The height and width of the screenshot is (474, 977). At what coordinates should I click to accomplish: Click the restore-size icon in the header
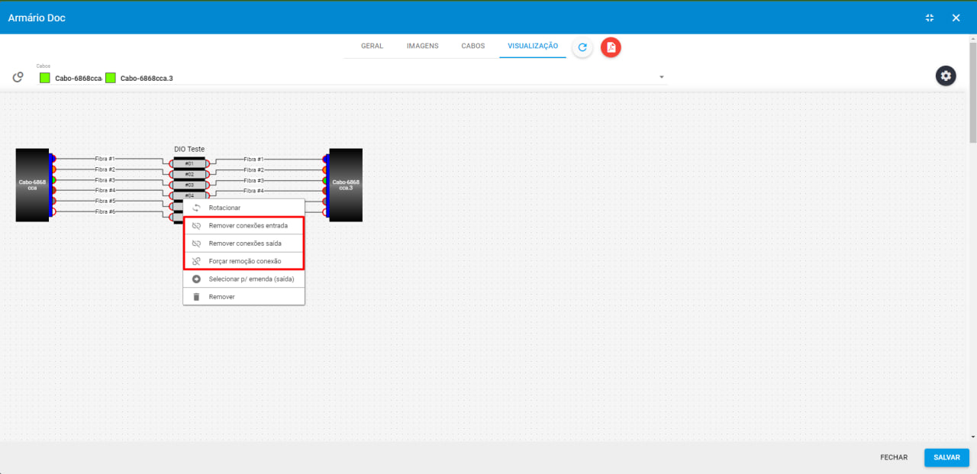point(930,18)
